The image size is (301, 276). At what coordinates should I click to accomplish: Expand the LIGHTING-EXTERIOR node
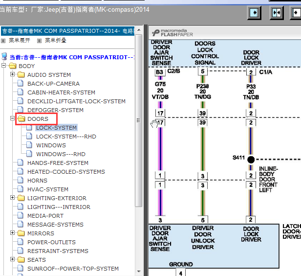point(12,198)
